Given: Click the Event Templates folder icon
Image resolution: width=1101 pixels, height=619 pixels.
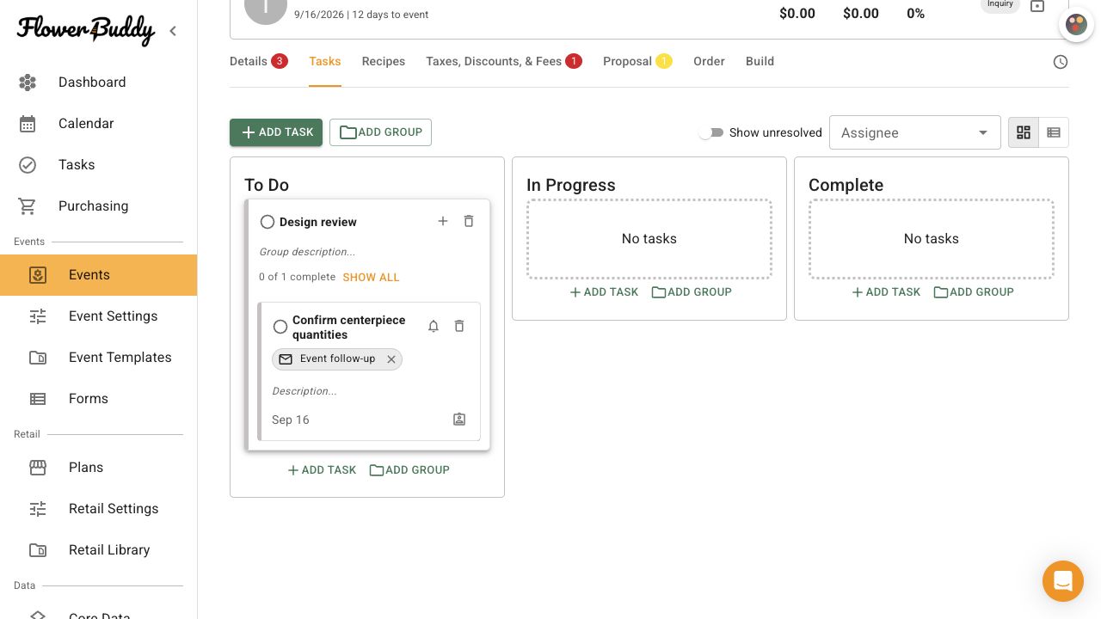Looking at the screenshot, I should [38, 358].
